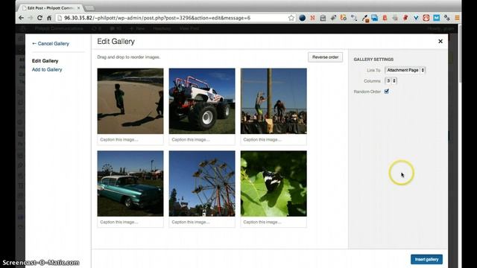The image size is (477, 268).
Task: Click the browser forward arrow
Action: 30,18
